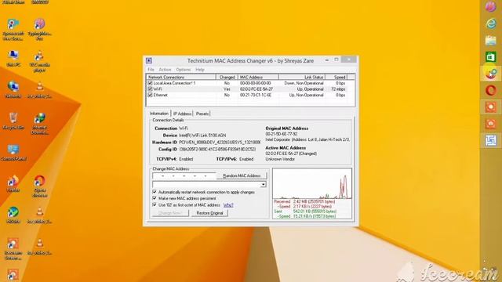Toggle the Wi-Fi connection checkbox
This screenshot has width=502, height=282.
coord(150,89)
